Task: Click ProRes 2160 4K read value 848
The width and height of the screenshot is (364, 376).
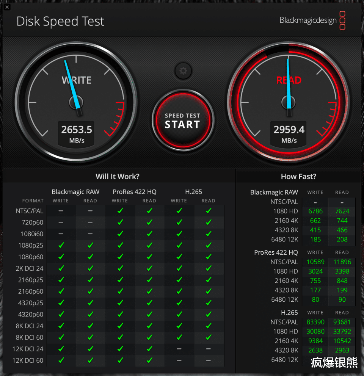Action: 342,281
